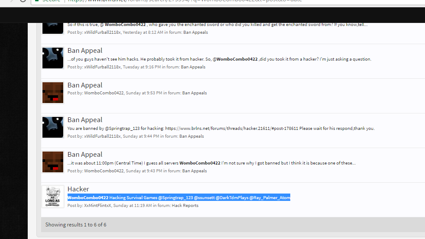
Task: Click XxMintFlintxX's avatar on the Hacker result
Action: [53, 197]
